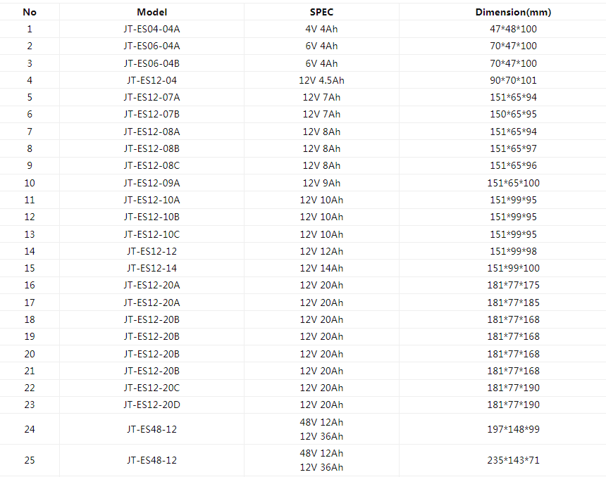Click the 181*77*185 dimension cell
Screen dimensions: 606x477
click(513, 303)
